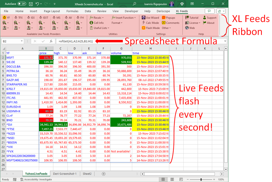Click Accessibility: Investigate in status bar
The height and width of the screenshot is (182, 272).
coord(36,179)
